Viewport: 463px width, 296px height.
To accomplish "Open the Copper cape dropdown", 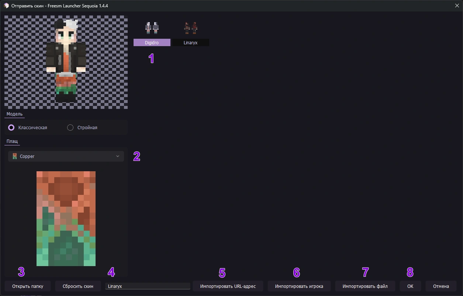I will [66, 156].
